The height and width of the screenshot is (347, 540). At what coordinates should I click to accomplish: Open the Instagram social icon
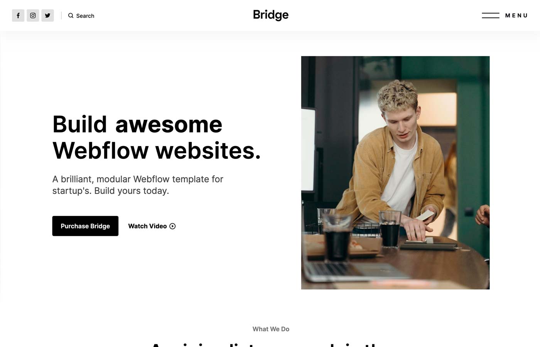click(33, 15)
